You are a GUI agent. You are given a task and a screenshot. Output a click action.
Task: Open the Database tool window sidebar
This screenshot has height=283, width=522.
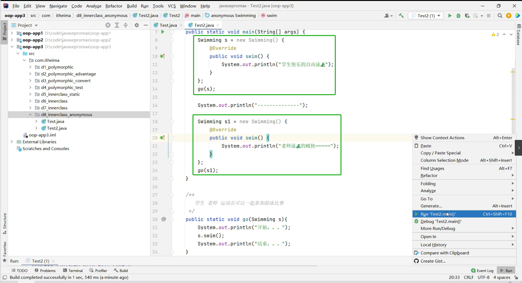click(519, 35)
